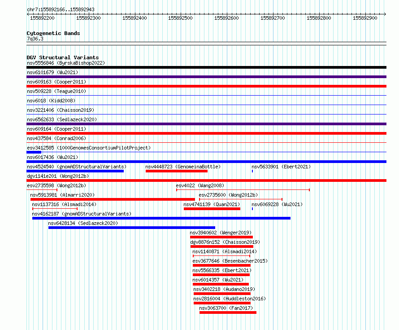Click nsv437584 (Conrad2006) label

[56, 138]
